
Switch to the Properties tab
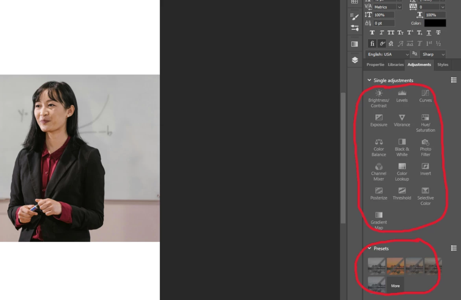point(375,65)
